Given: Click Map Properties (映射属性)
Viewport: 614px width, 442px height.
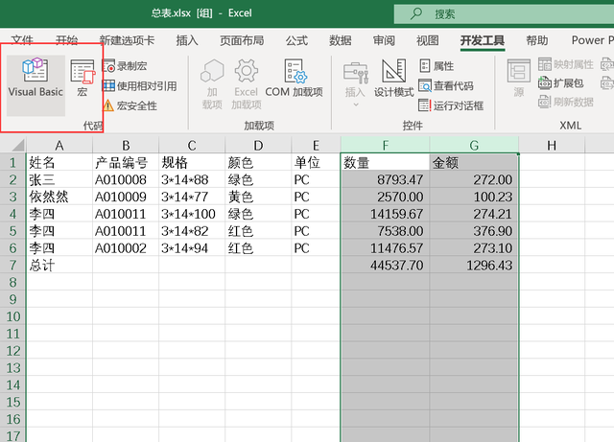Looking at the screenshot, I should pyautogui.click(x=566, y=64).
